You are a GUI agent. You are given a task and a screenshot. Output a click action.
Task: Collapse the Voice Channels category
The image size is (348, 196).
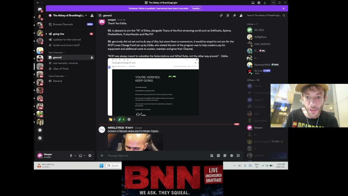(x=57, y=76)
